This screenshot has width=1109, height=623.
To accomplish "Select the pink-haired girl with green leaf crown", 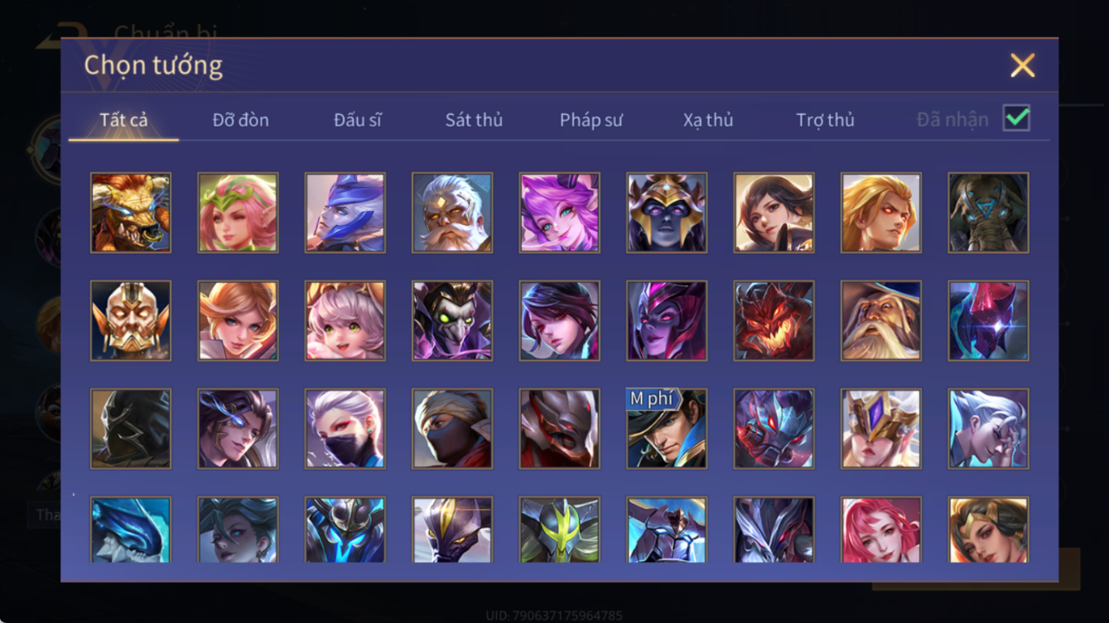I will (238, 213).
